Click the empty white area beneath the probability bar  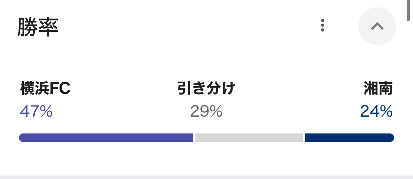point(206,158)
